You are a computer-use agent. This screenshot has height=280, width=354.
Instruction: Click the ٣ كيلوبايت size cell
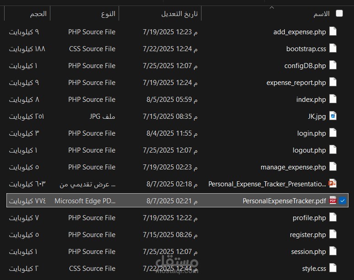point(24,133)
